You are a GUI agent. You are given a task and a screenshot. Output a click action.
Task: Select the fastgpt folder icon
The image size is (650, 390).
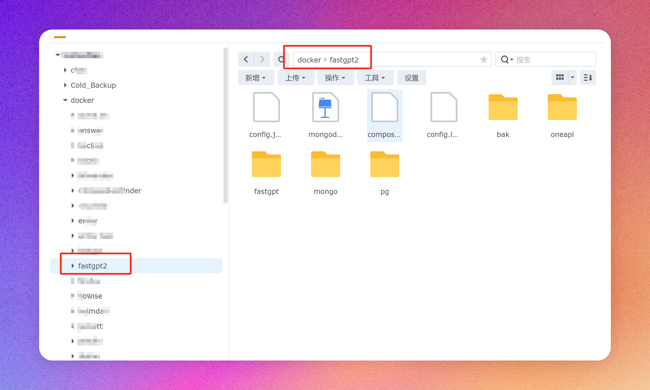click(266, 164)
